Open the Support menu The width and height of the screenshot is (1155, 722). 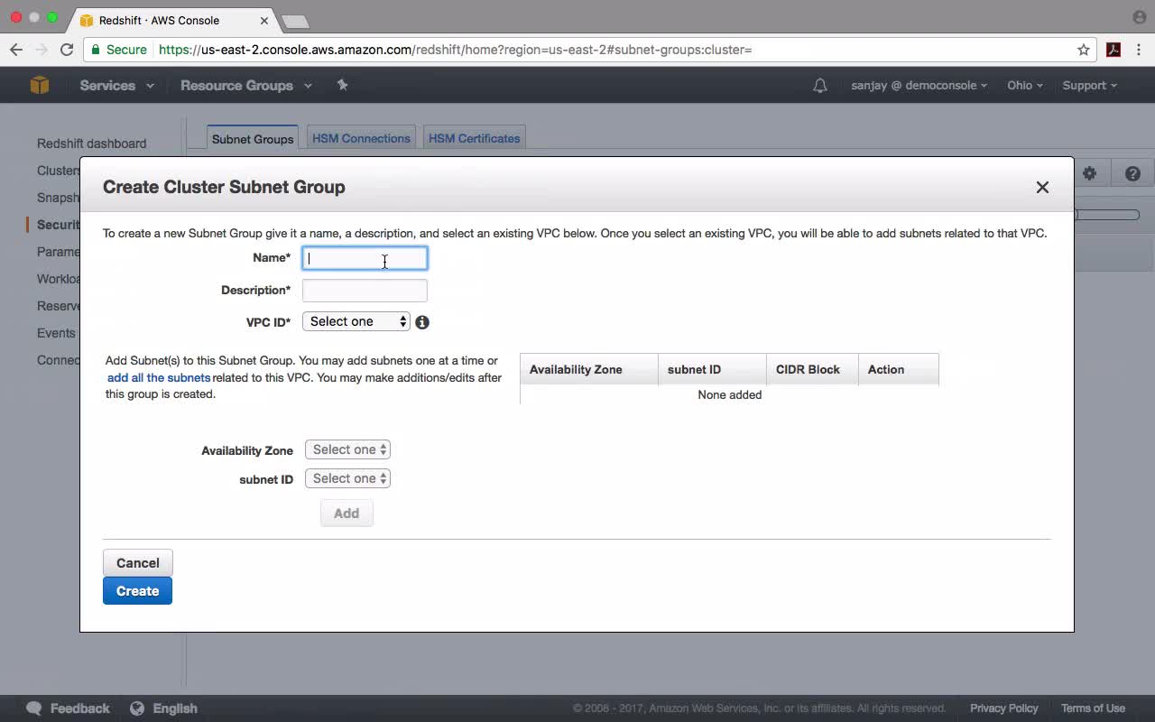(x=1089, y=86)
